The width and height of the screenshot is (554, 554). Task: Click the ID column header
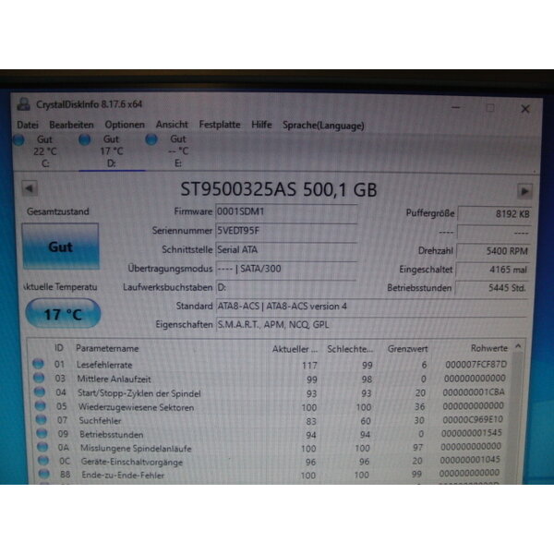coord(59,348)
